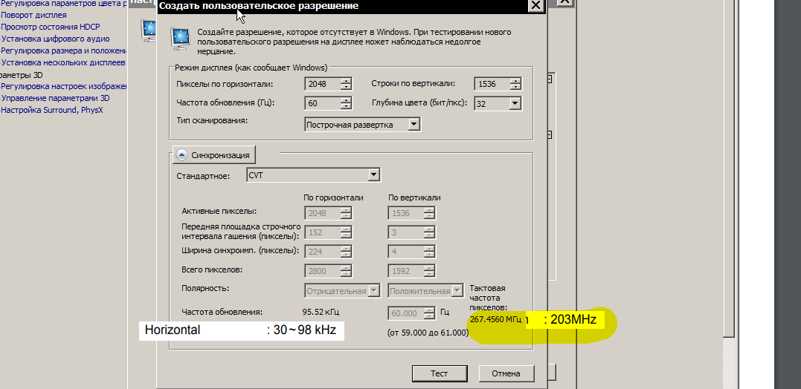Image resolution: width=801 pixels, height=389 pixels.
Task: Click horizontal Всего пикселов field 2800
Action: 323,271
